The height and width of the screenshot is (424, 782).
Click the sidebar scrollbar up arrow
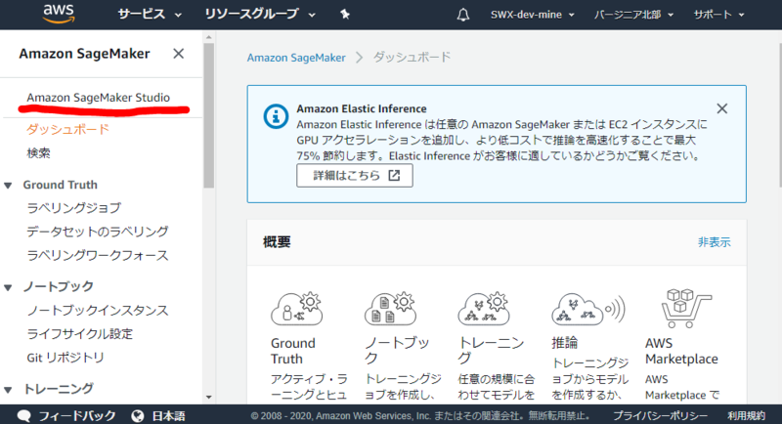click(209, 37)
